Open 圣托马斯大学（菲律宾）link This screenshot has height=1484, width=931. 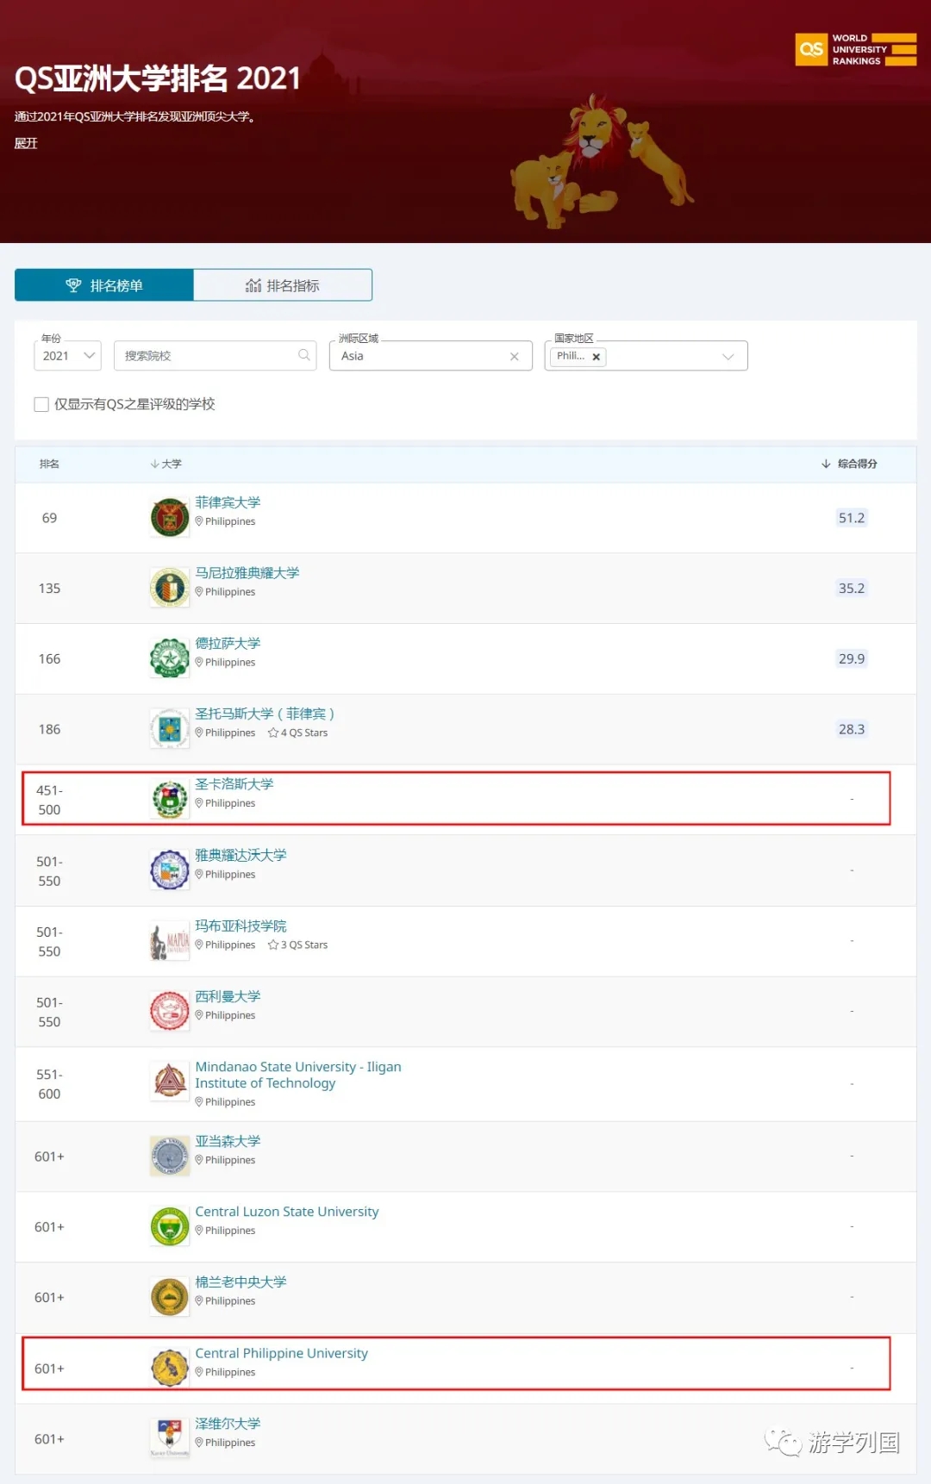coord(265,714)
